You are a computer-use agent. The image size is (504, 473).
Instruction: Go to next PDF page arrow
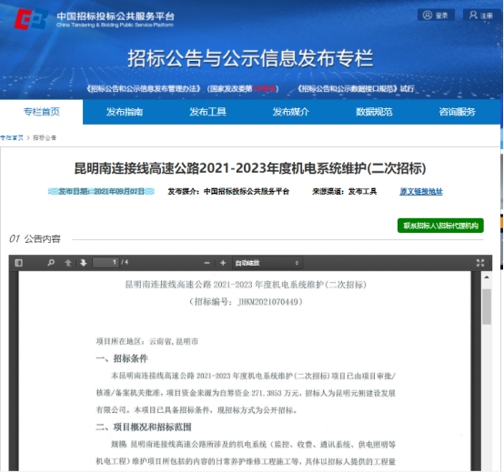[x=84, y=263]
